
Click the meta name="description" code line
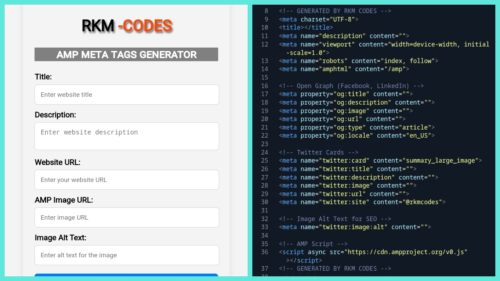344,36
